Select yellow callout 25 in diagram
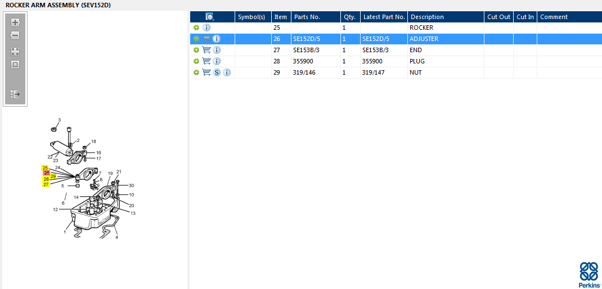The height and width of the screenshot is (289, 602). click(x=46, y=168)
